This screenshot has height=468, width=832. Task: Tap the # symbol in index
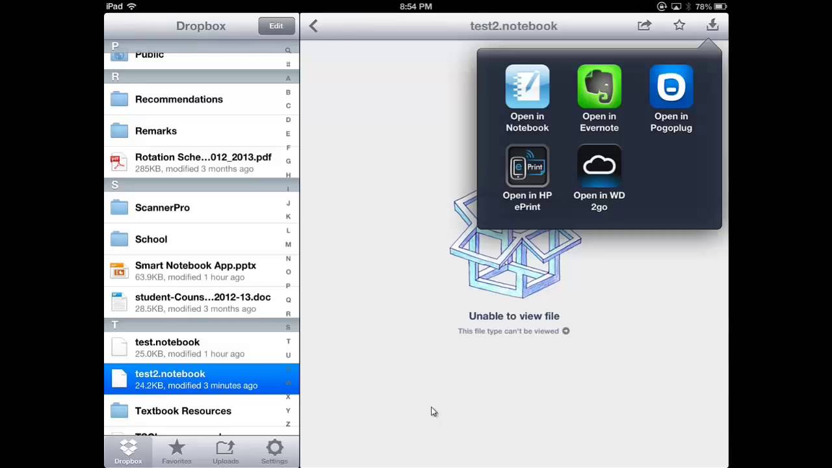288,64
